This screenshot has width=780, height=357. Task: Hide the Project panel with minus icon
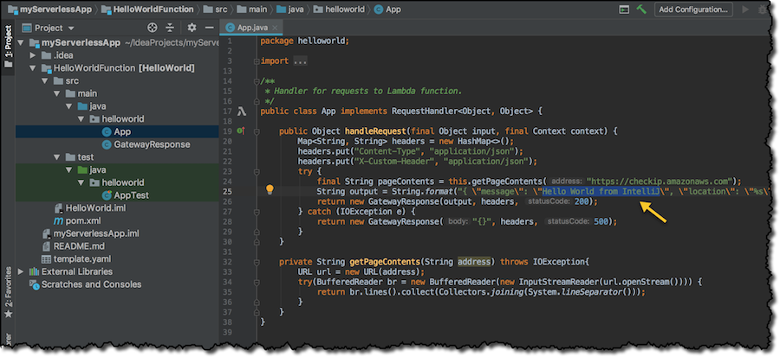click(208, 28)
